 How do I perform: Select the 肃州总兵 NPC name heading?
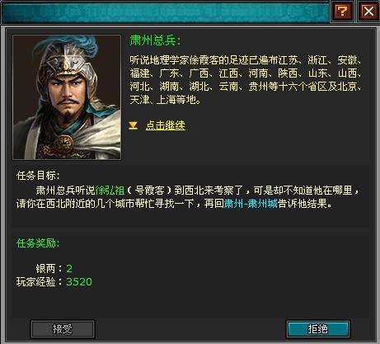155,40
